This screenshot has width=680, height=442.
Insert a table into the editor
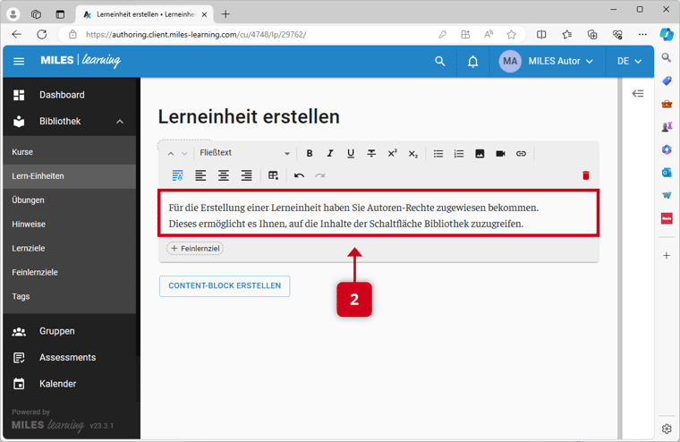(x=274, y=175)
